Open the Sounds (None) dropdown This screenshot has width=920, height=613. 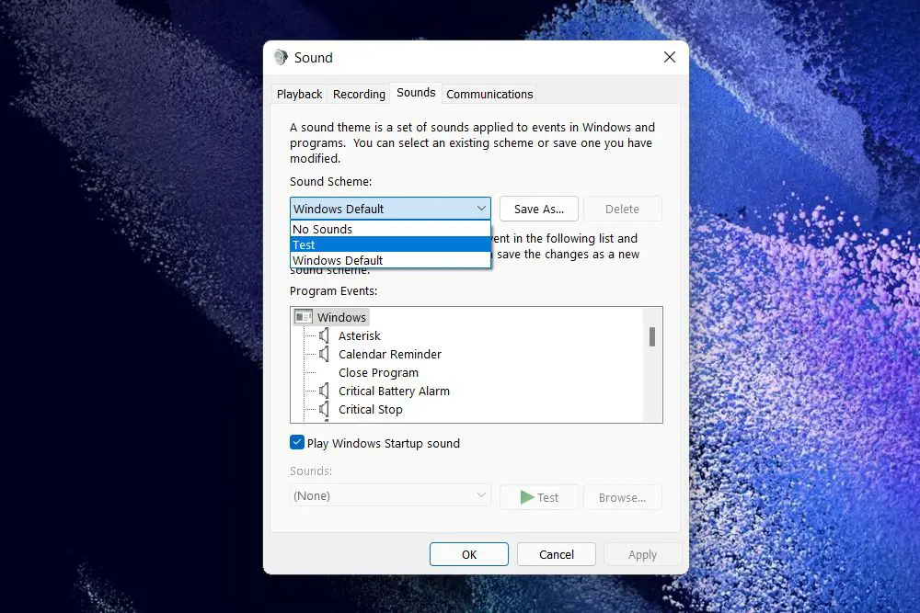(390, 495)
